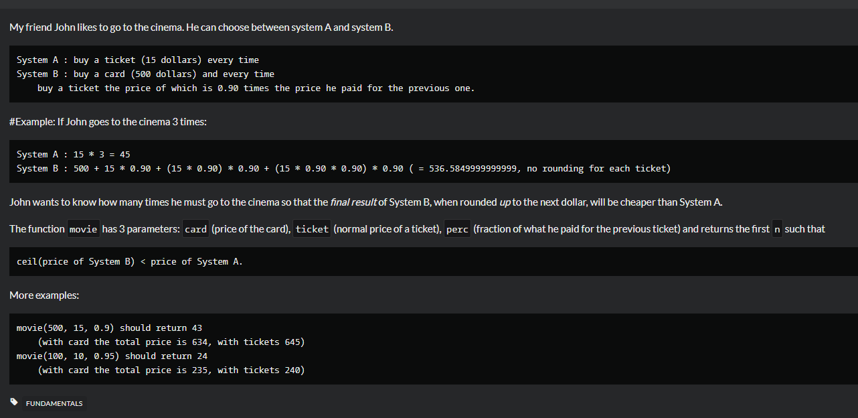Click the movie(500, 15, 0.9) example line
Screen dimensions: 858x418
109,328
